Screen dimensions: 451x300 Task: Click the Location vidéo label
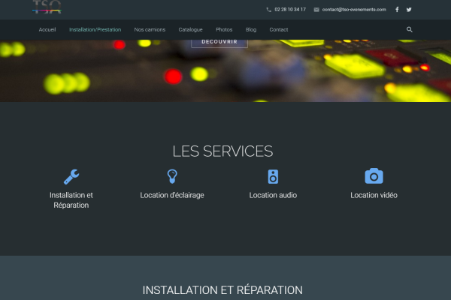[x=374, y=195]
